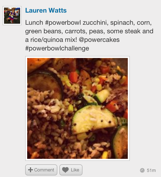Open Lauren Watts' profile via name link

(46, 10)
